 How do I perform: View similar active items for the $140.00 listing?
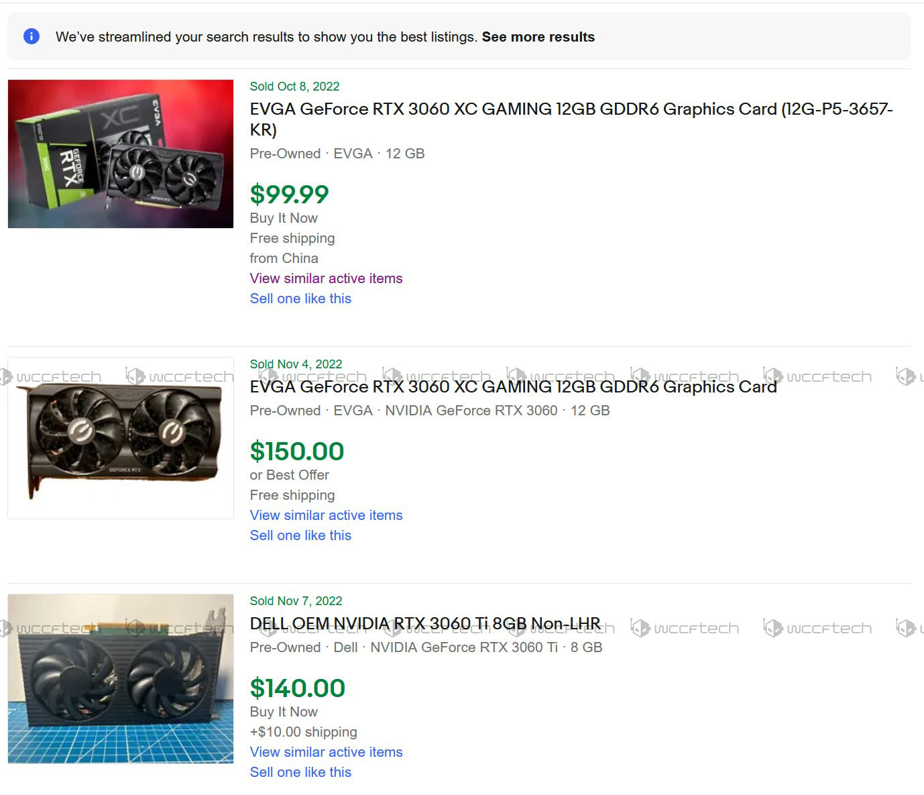(x=326, y=752)
